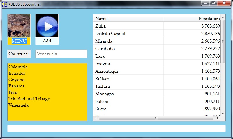The height and width of the screenshot is (139, 233).
Task: Click the table's vertical scrollbar down arrow
Action: coord(223,114)
